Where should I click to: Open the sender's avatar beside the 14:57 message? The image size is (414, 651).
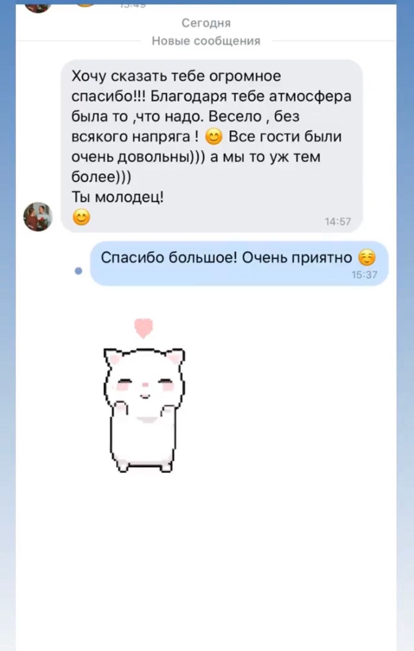pos(38,217)
